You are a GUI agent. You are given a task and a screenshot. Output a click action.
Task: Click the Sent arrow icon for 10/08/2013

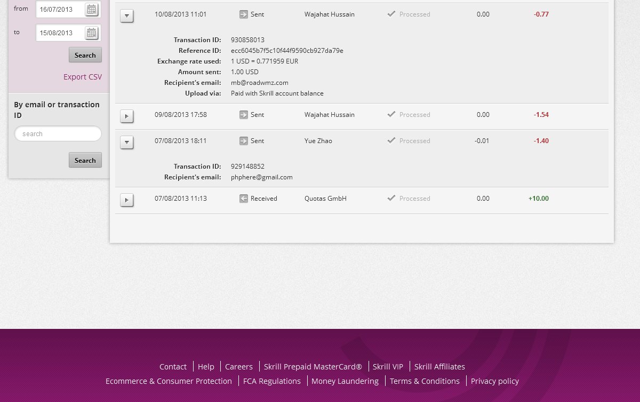244,14
